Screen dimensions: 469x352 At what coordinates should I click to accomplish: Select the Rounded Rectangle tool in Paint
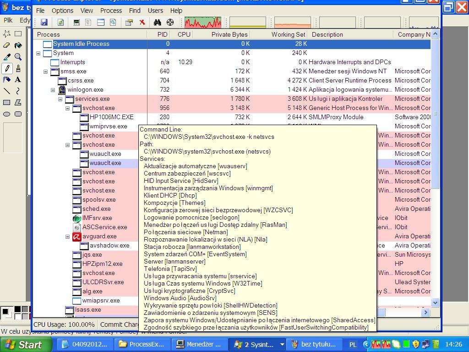[x=18, y=114]
